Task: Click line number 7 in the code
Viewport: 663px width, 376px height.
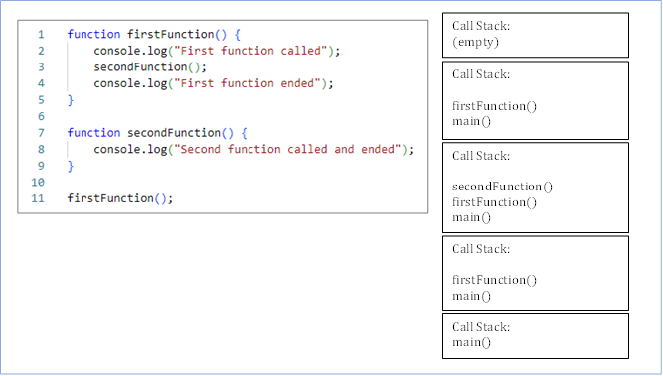Action: (x=41, y=133)
